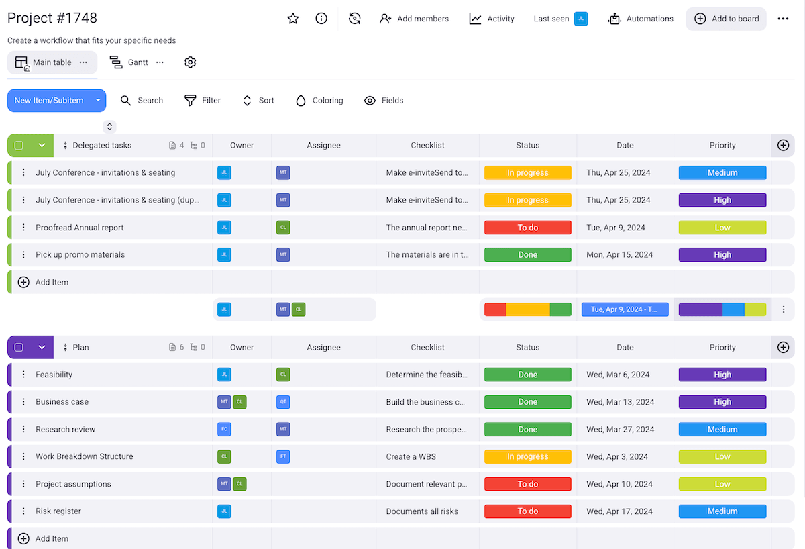This screenshot has height=549, width=805.
Task: Open the New Item/Subitem dropdown arrow
Action: [x=97, y=100]
